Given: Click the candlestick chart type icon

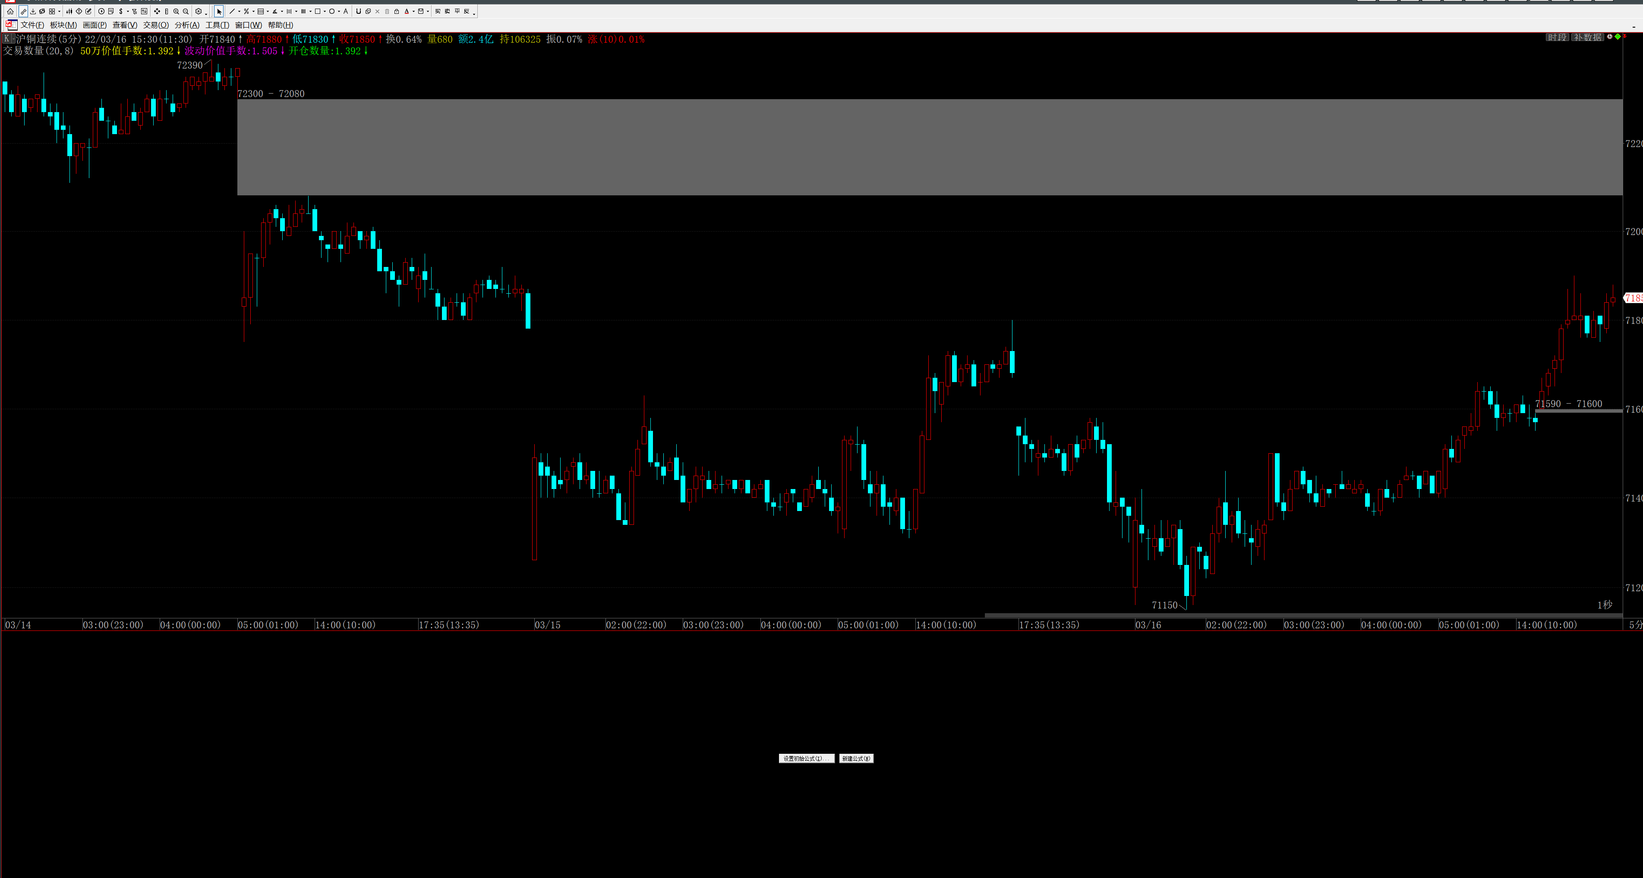Looking at the screenshot, I should click(69, 12).
